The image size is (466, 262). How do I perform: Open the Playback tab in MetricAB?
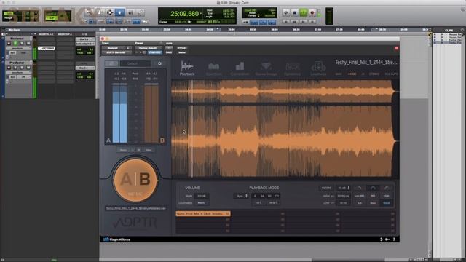click(x=187, y=68)
